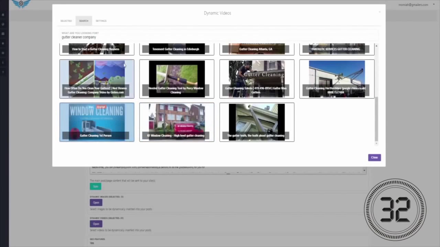This screenshot has height=247, width=440.
Task: Switch to the Settings tab
Action: point(101,21)
